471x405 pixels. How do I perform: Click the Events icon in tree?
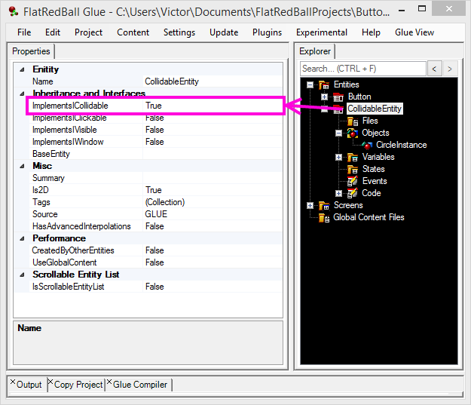(353, 181)
